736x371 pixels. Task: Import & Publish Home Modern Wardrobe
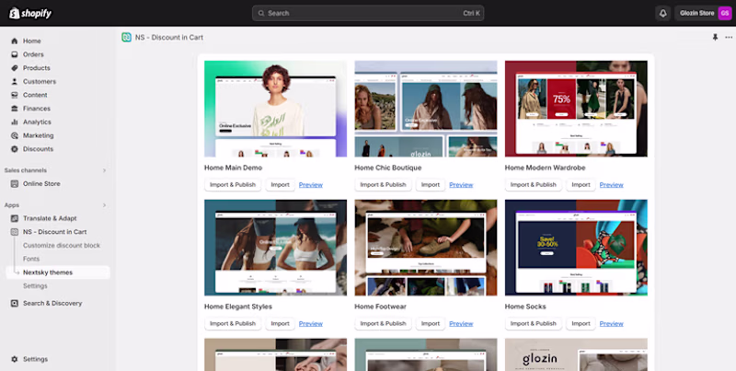pyautogui.click(x=534, y=185)
